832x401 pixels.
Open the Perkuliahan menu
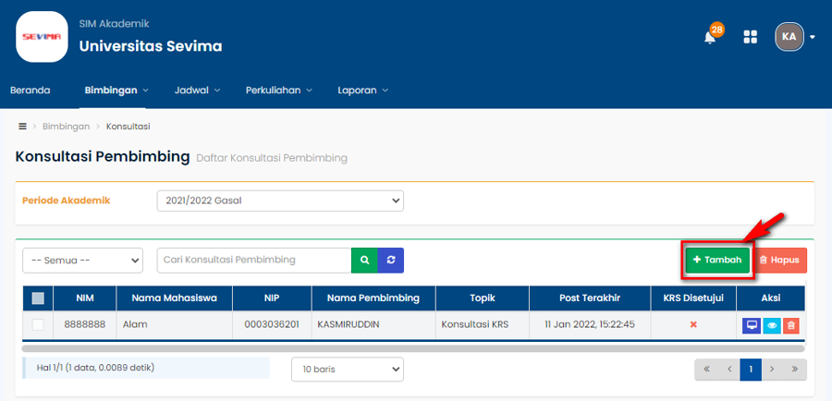click(x=278, y=91)
